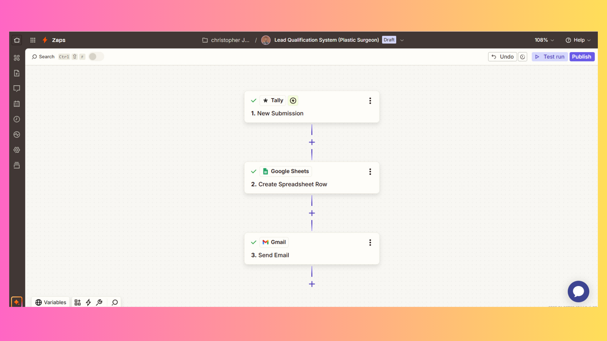Add a step after Send Email
Image resolution: width=607 pixels, height=341 pixels.
312,284
